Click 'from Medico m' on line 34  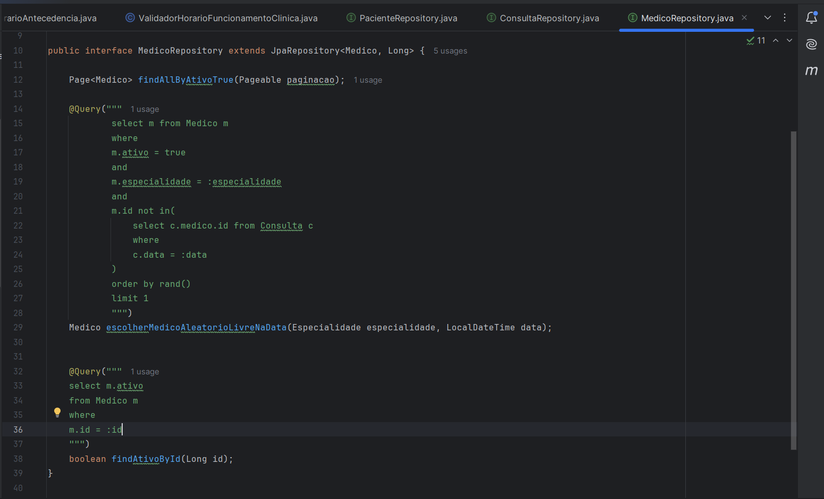point(104,401)
